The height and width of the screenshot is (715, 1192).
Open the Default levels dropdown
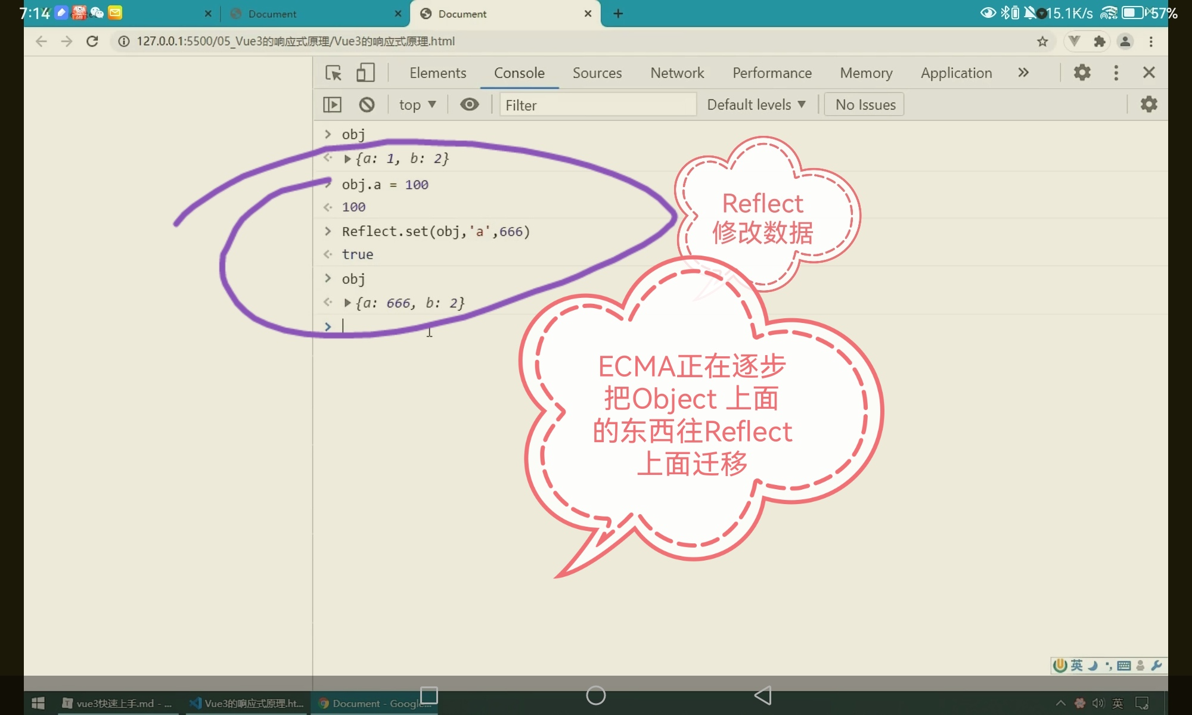tap(756, 105)
